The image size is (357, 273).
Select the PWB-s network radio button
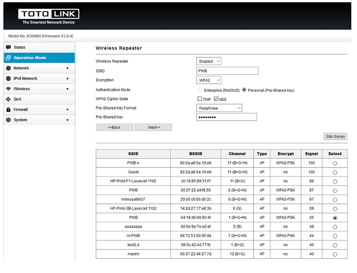click(335, 163)
